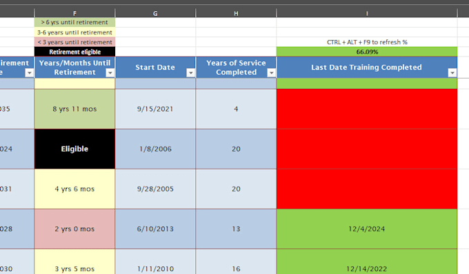The height and width of the screenshot is (274, 469).
Task: Select the '2 yrs 0 mos' cell
Action: point(74,229)
